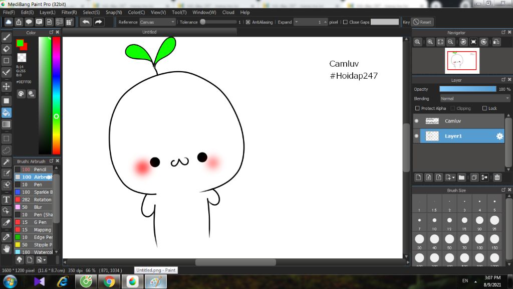Zoom in using Navigator zoom-in icon
513x289 pixels.
430,42
